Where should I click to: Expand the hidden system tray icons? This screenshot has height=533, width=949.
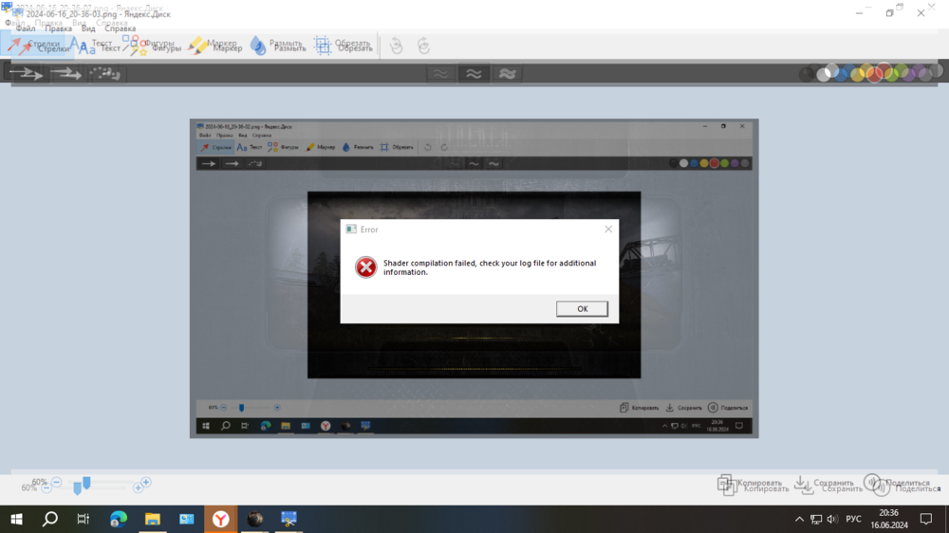[x=799, y=519]
